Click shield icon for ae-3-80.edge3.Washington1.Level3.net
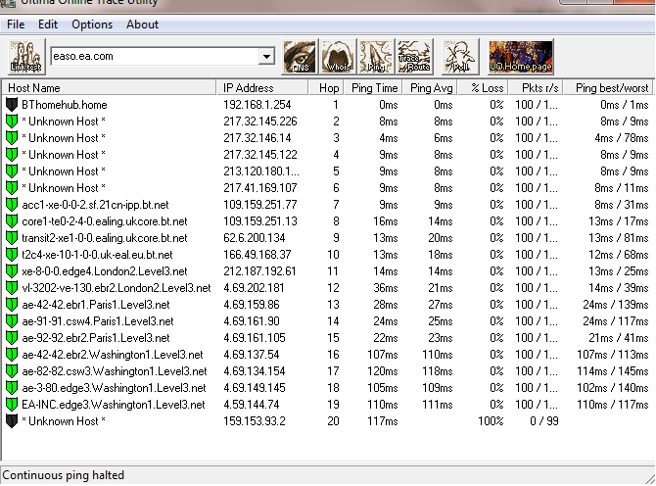The width and height of the screenshot is (656, 486). (12, 388)
